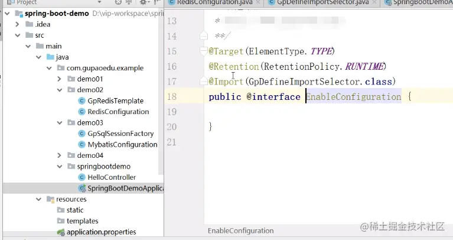Collapse the src folder
This screenshot has height=240, width=453.
18,35
